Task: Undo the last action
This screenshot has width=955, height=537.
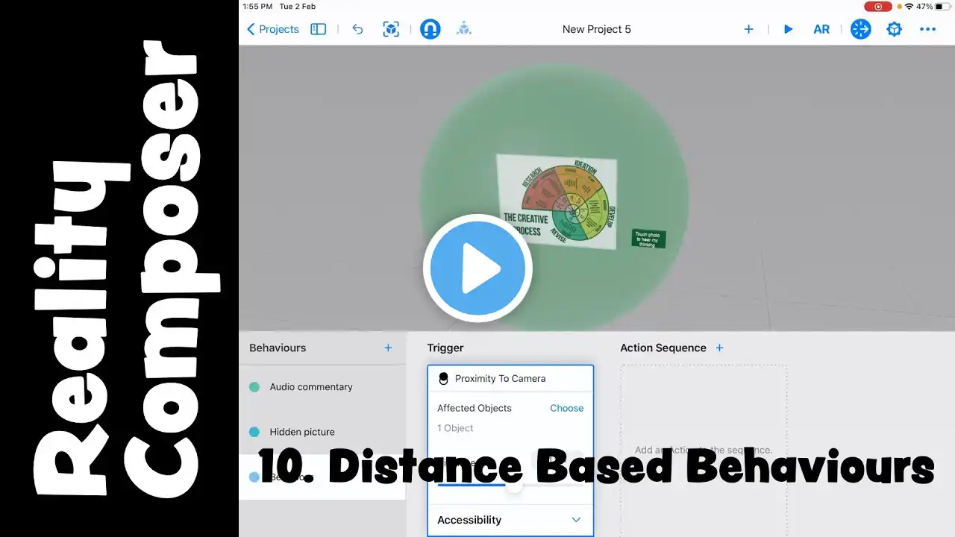Action: tap(357, 29)
